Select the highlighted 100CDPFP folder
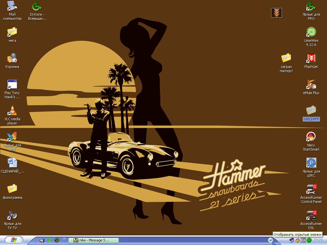Screen dimensions: 327x245 click(x=311, y=111)
